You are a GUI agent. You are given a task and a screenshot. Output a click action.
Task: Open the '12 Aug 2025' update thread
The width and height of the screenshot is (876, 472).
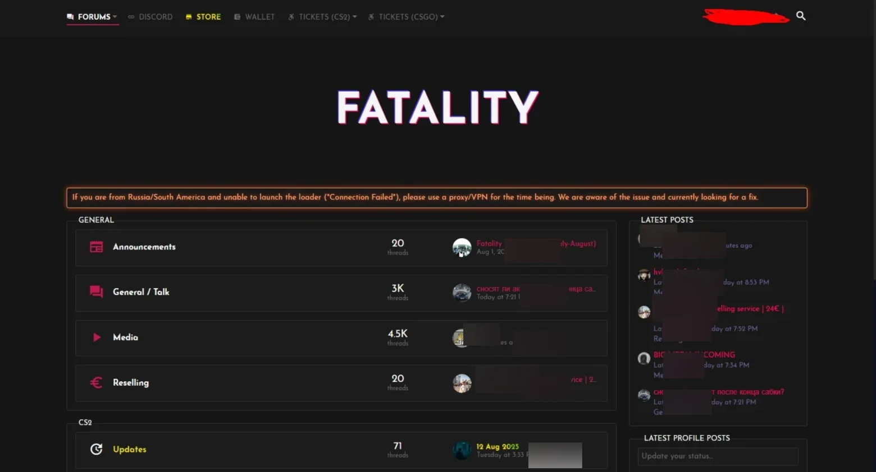[x=498, y=447]
